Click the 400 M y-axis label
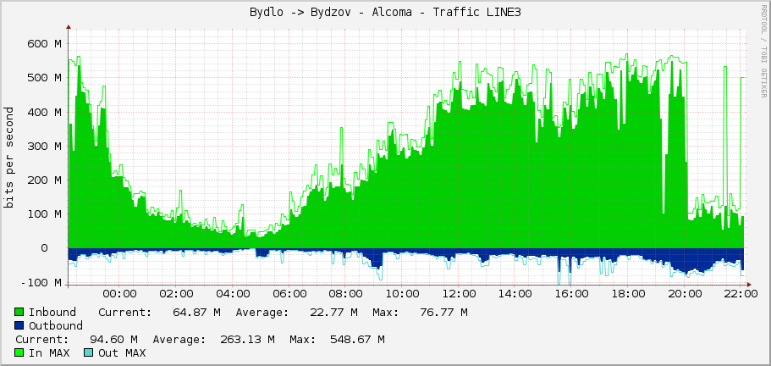Image resolution: width=771 pixels, height=366 pixels. coord(44,112)
